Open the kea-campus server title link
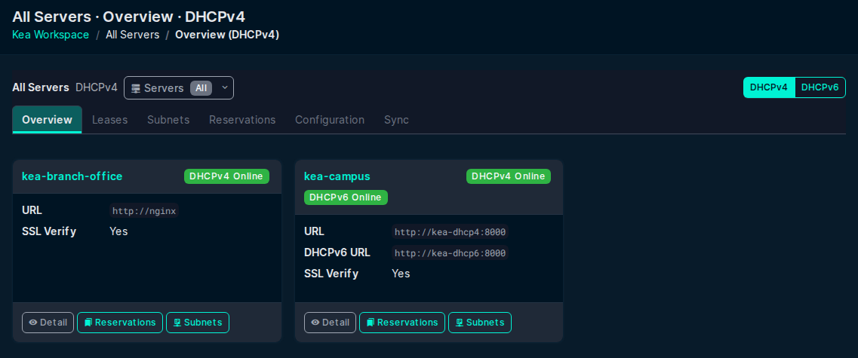Image resolution: width=858 pixels, height=358 pixels. 337,176
